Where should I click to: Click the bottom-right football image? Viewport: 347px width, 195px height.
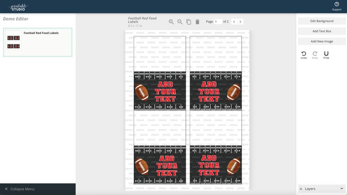click(x=234, y=166)
